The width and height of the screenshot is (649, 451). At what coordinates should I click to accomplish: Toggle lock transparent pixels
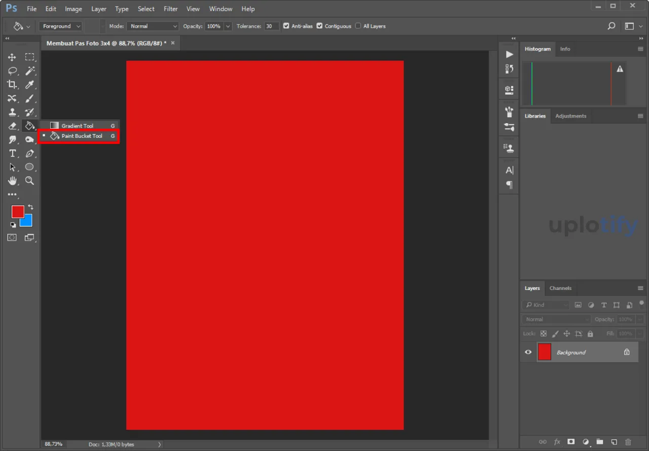(x=544, y=333)
